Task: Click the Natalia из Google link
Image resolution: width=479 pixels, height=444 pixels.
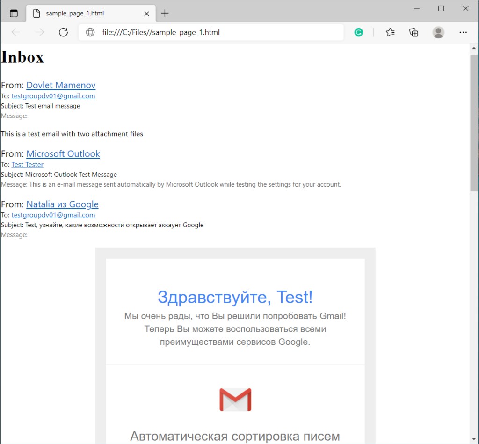Action: pos(62,204)
